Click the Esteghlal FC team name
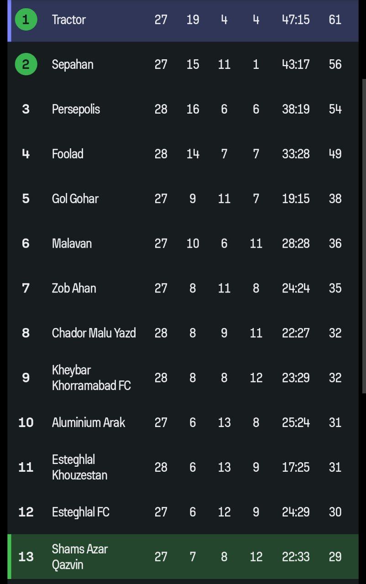Image resolution: width=366 pixels, height=584 pixels. tap(81, 511)
